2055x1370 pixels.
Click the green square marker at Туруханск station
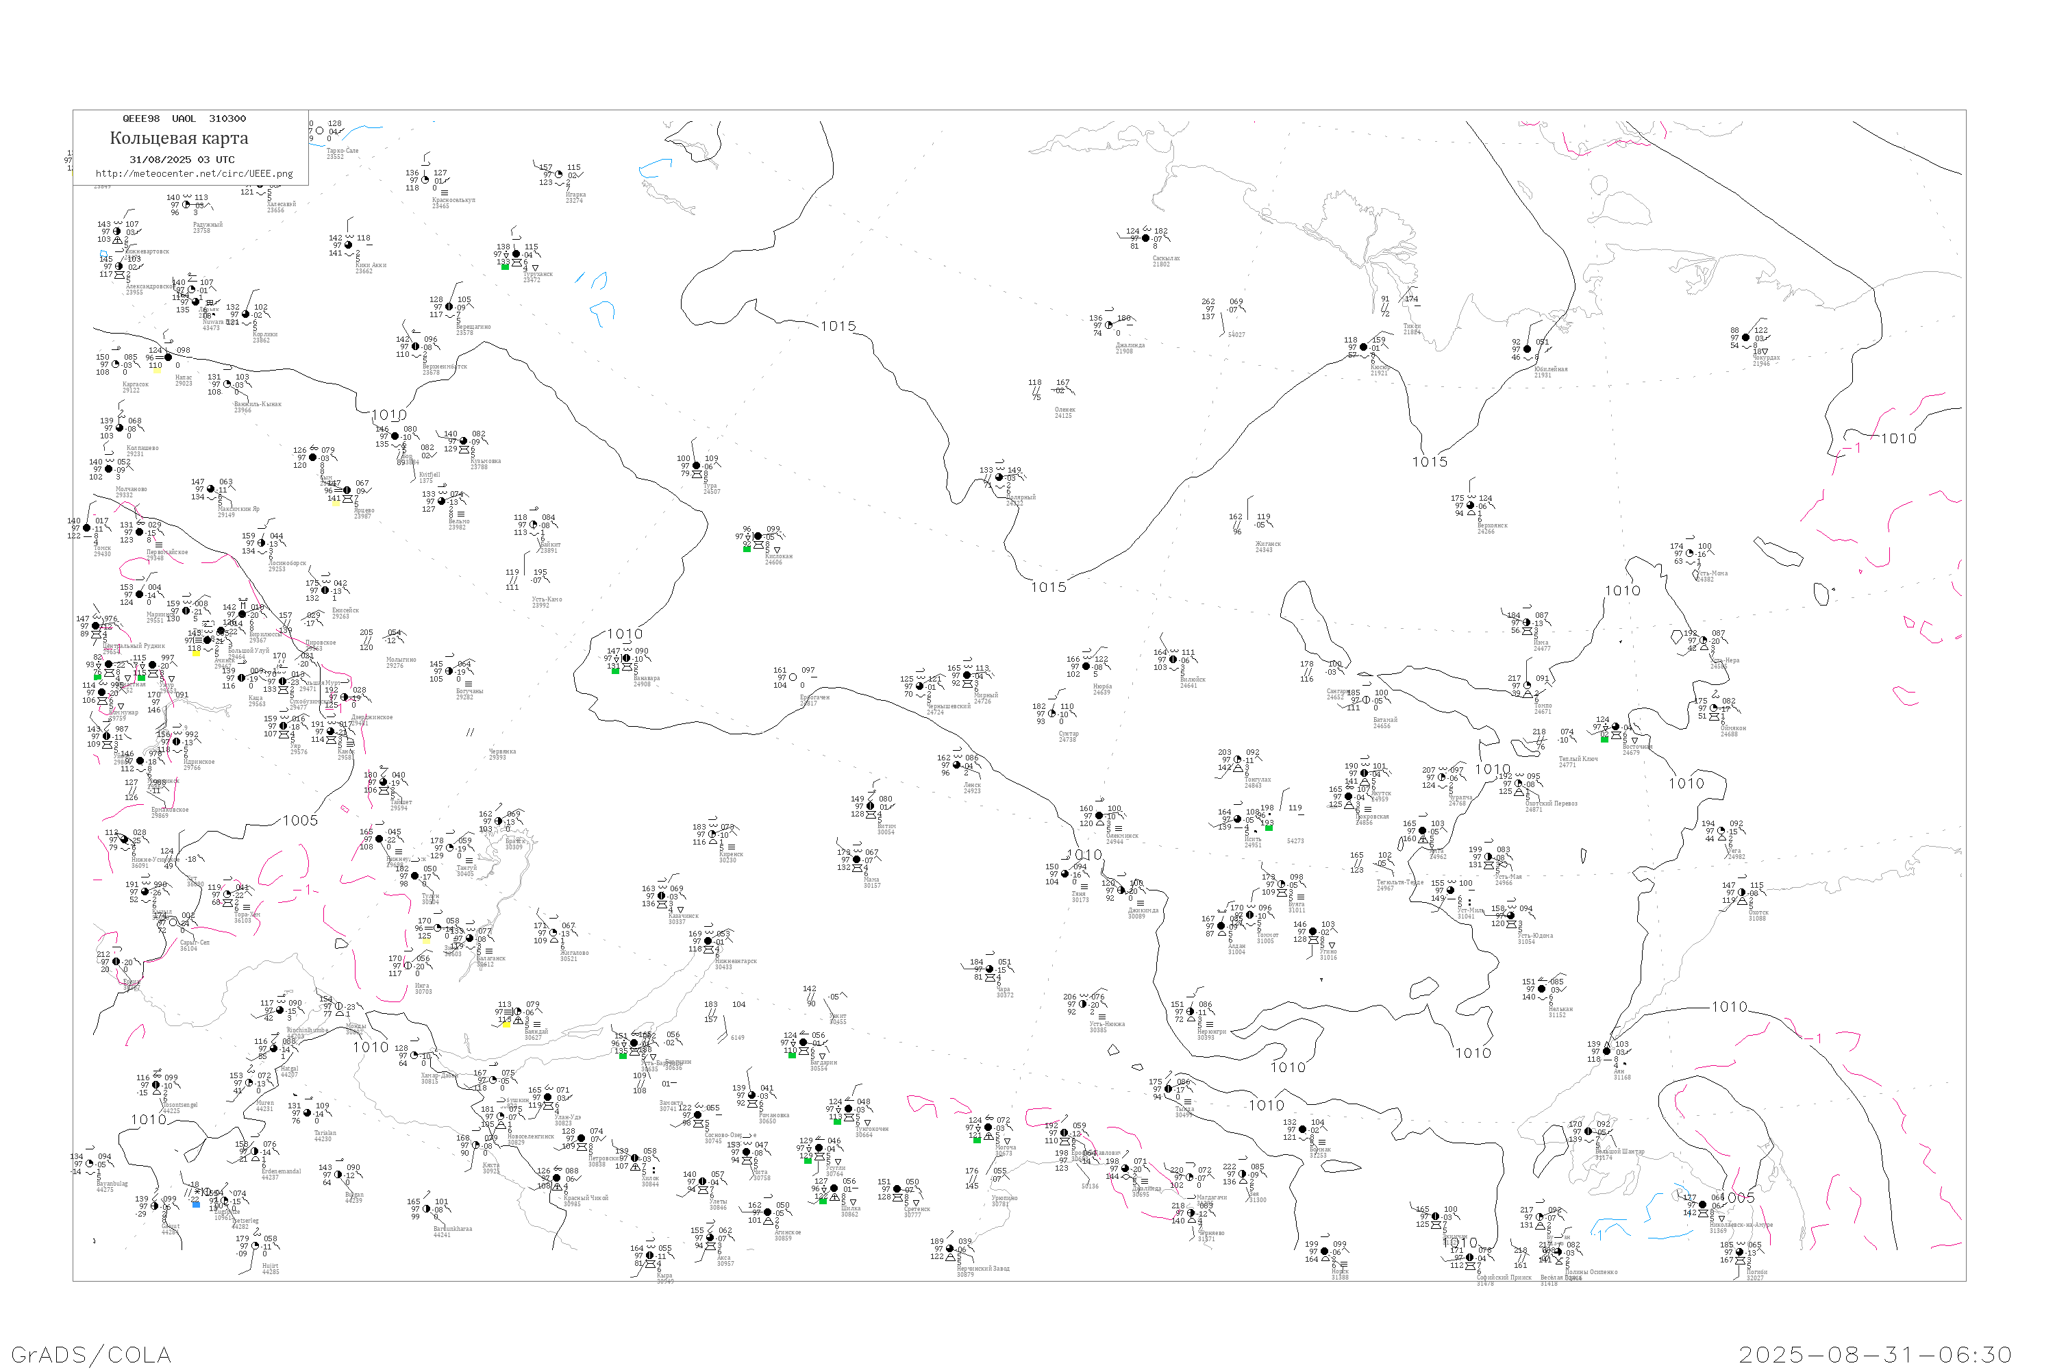click(x=505, y=267)
